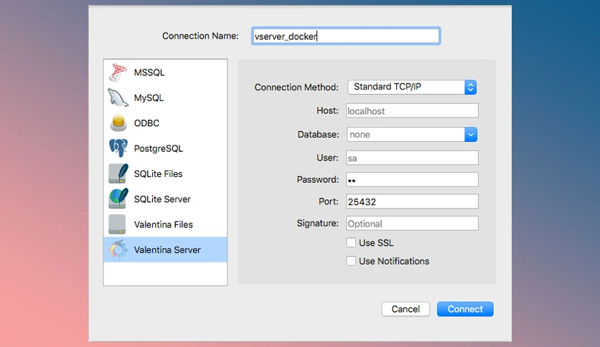Click the Valentina Server label
The height and width of the screenshot is (347, 600).
167,250
